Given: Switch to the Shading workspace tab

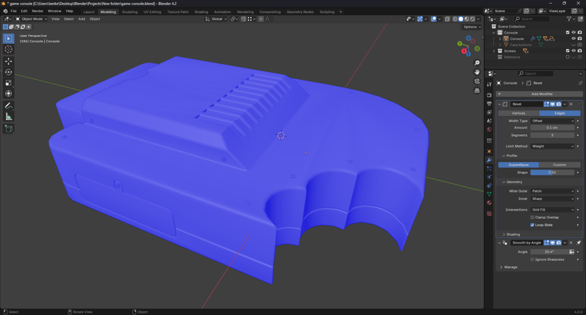Looking at the screenshot, I should tap(201, 12).
